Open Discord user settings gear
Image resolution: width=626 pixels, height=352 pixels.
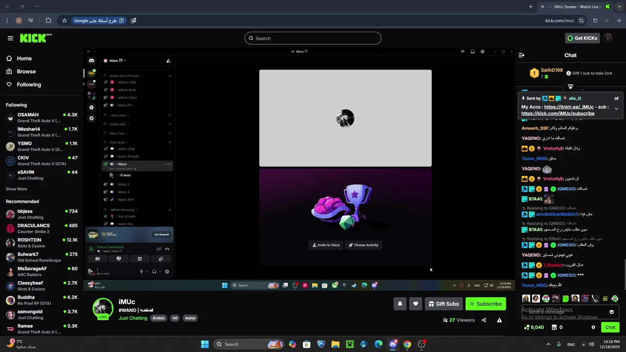click(x=167, y=272)
